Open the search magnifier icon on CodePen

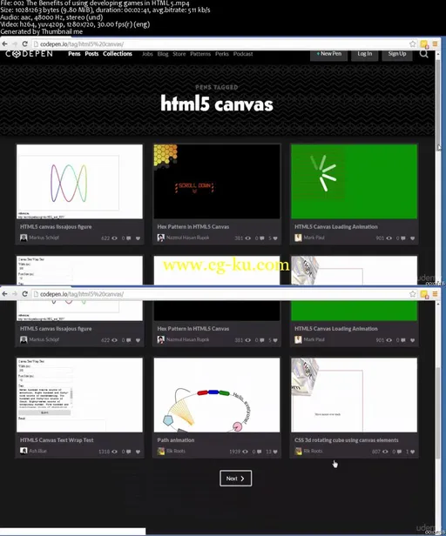pos(423,54)
